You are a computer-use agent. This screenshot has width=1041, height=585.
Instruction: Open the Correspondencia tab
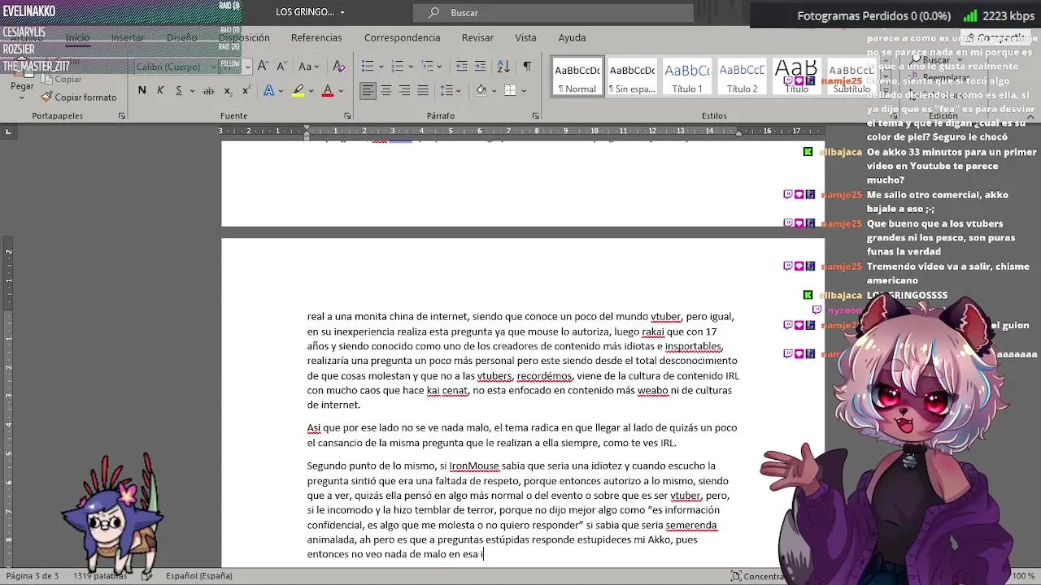(x=402, y=37)
